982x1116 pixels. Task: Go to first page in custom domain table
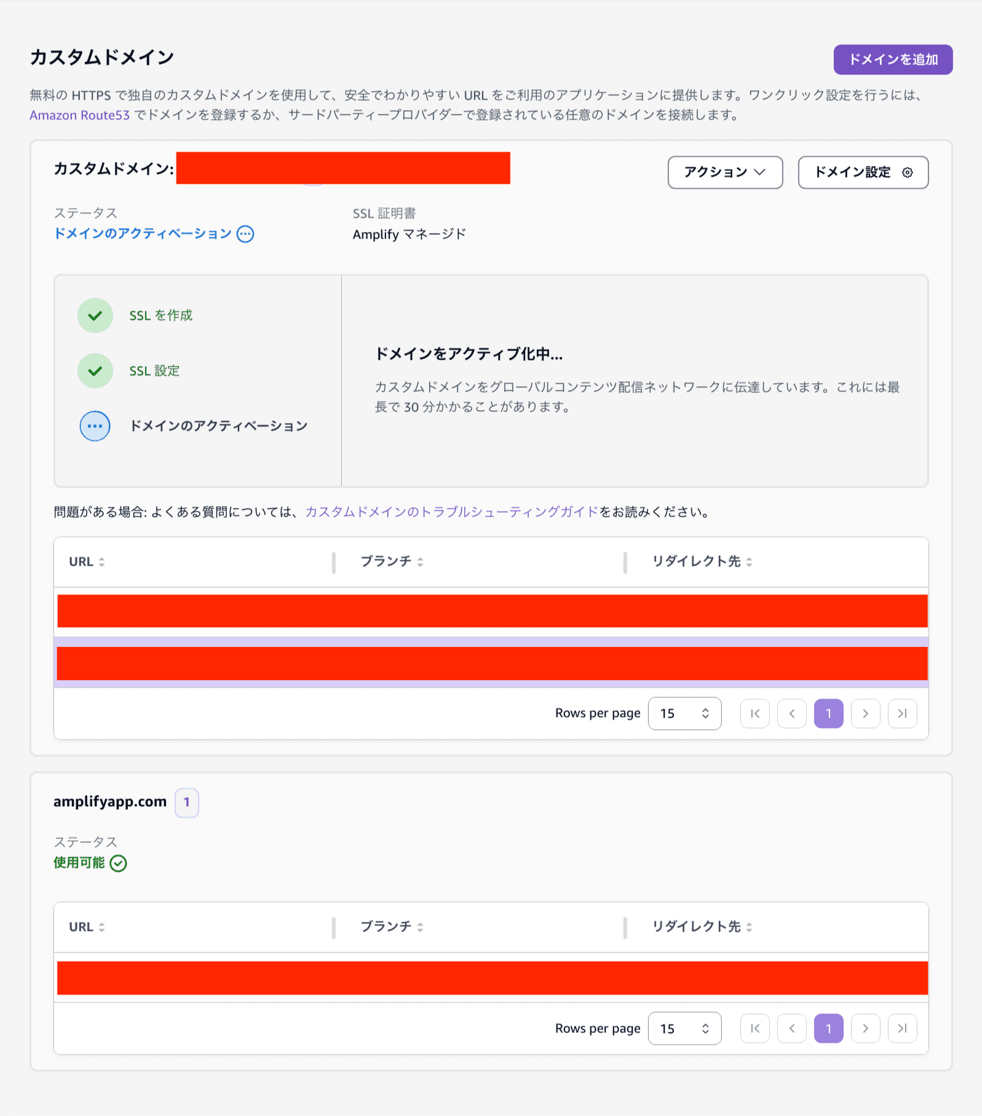755,713
